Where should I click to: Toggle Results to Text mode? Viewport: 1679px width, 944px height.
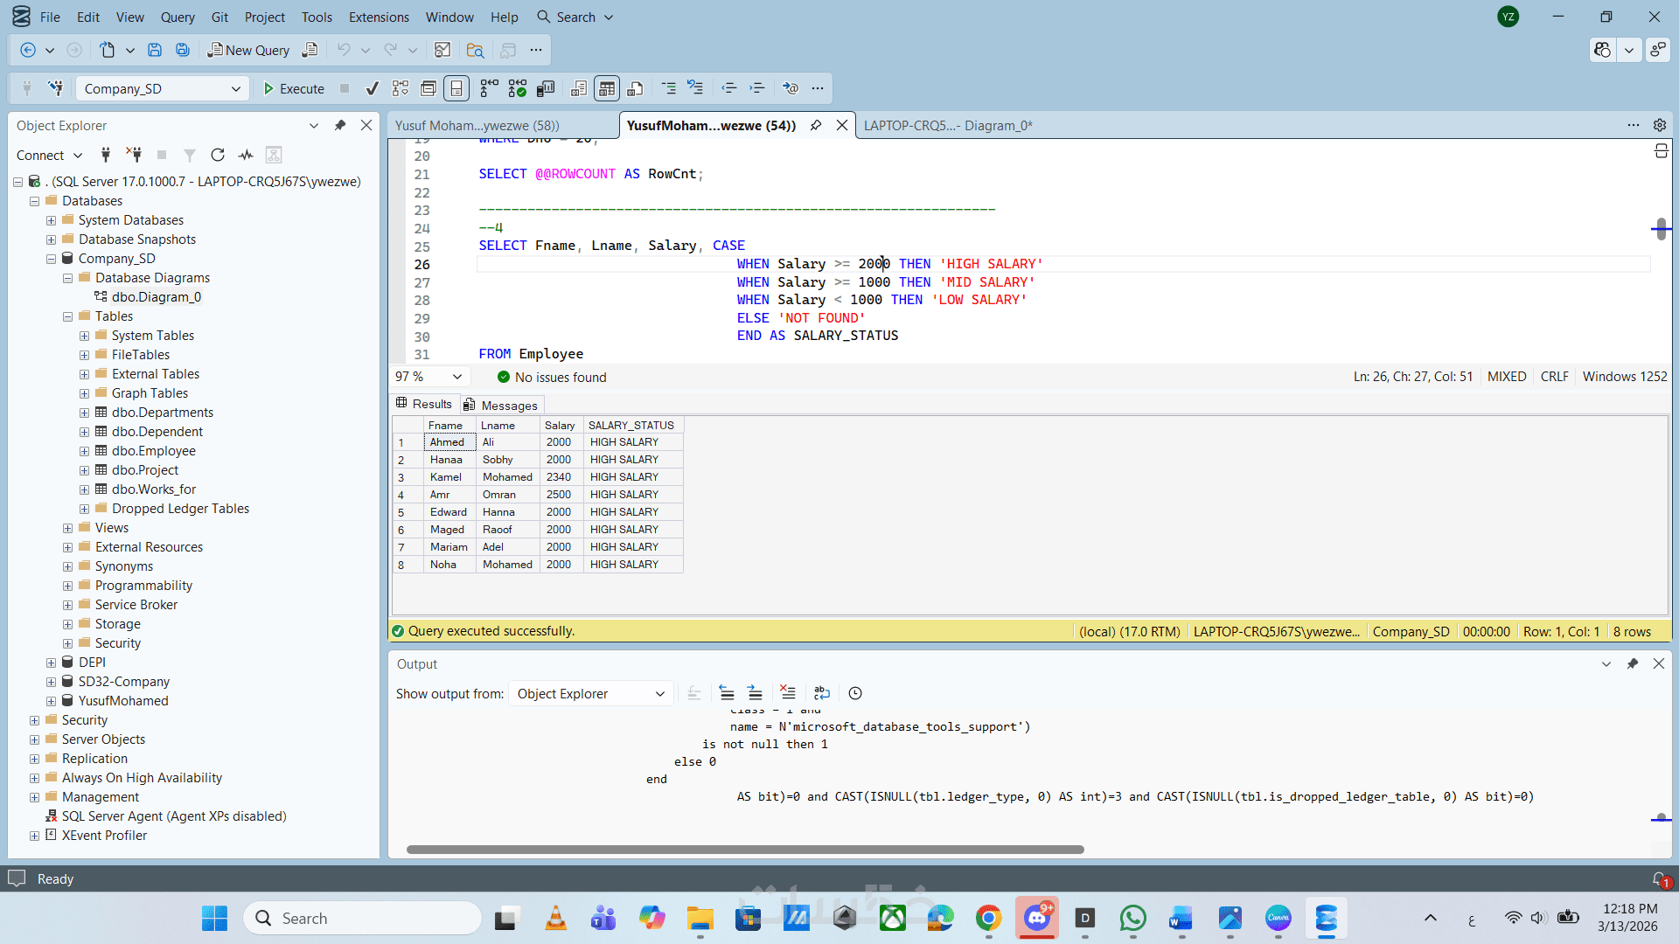point(578,88)
